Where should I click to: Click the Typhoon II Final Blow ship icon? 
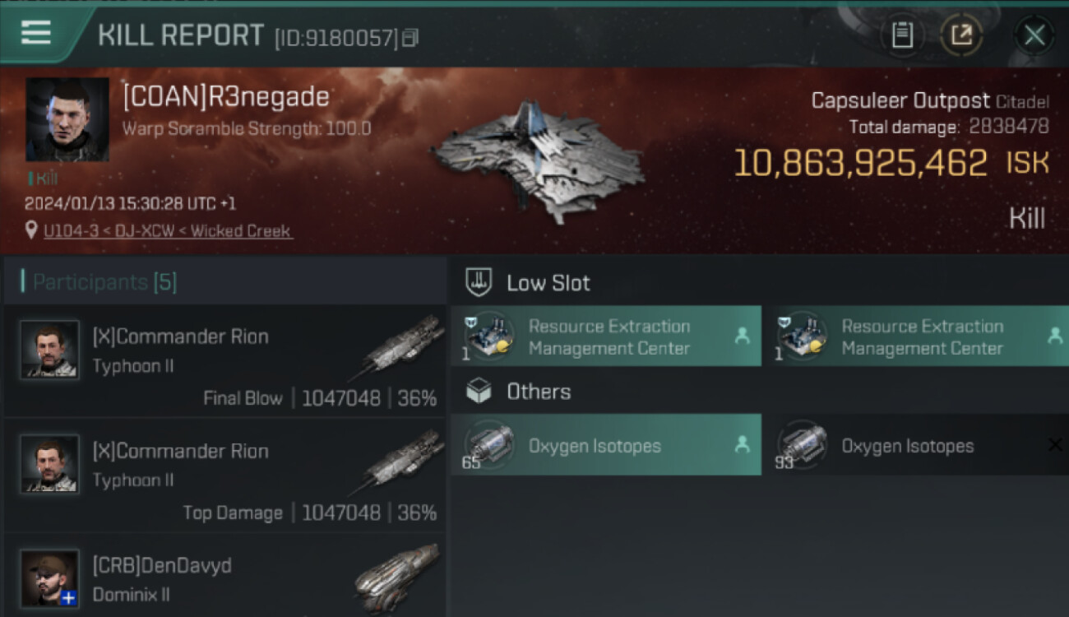(x=401, y=346)
